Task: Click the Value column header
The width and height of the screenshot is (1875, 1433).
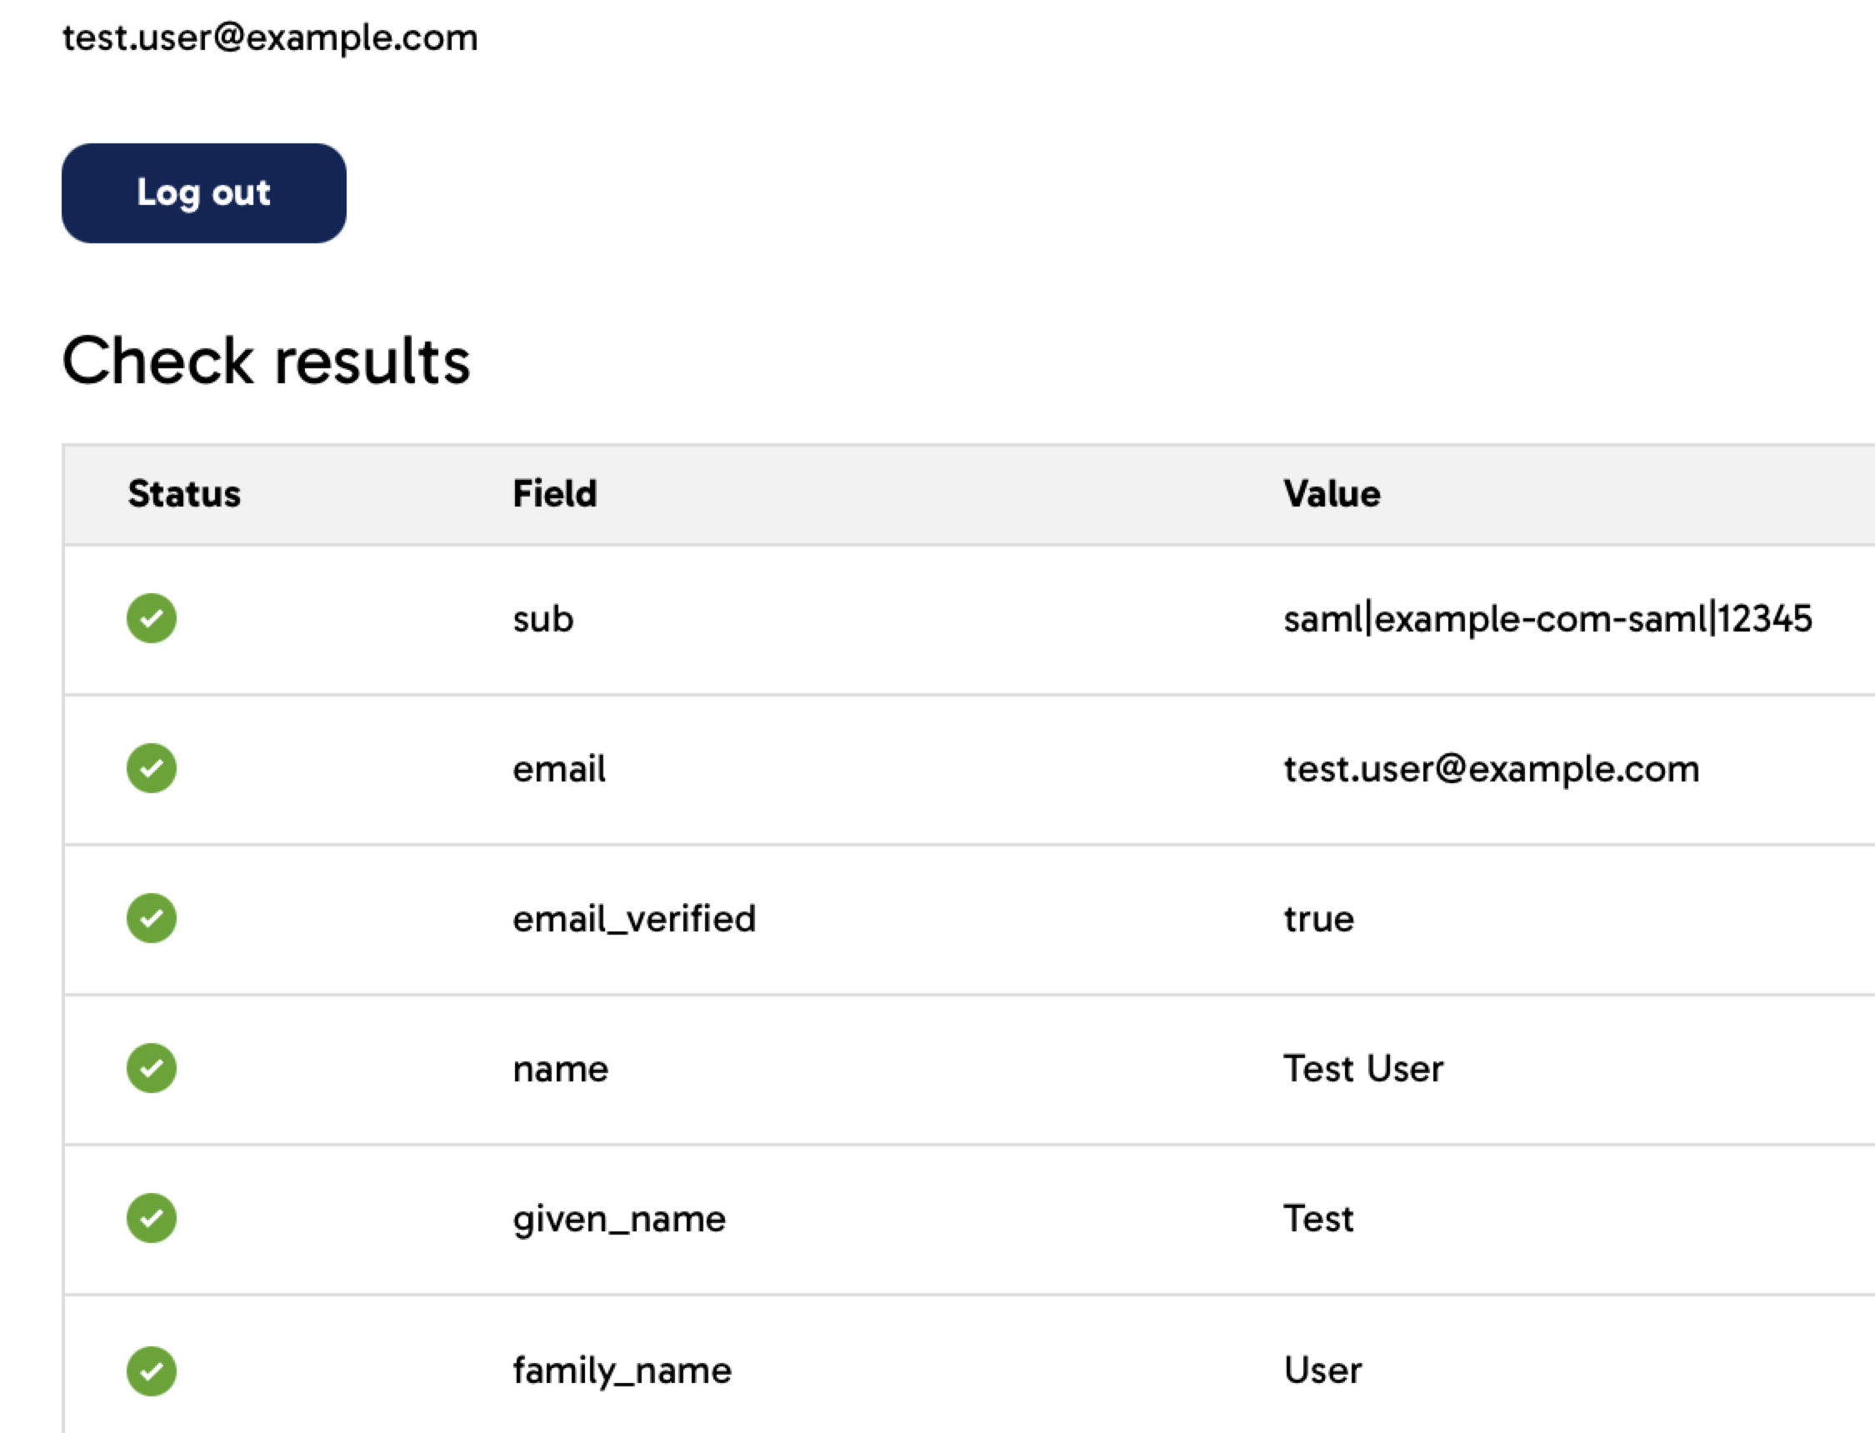Action: click(x=1332, y=492)
